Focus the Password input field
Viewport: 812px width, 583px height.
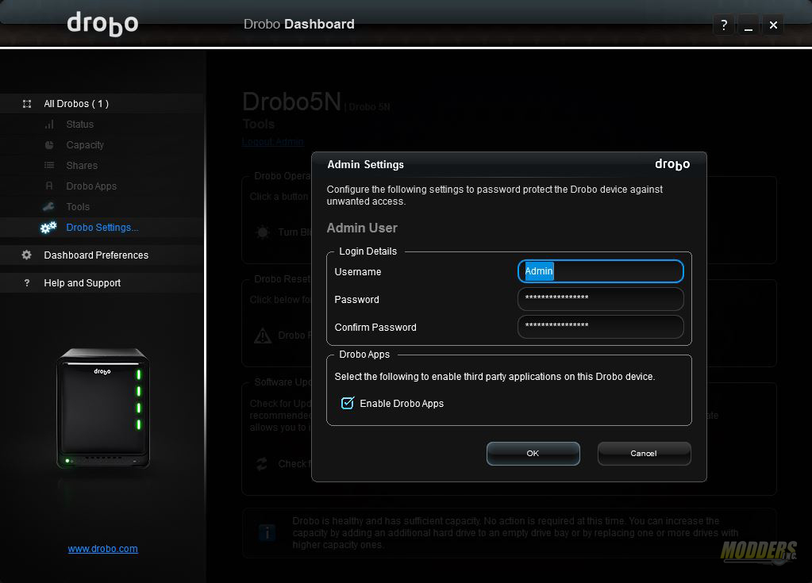coord(600,299)
